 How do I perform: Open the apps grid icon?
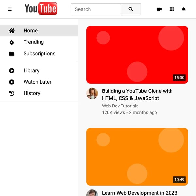pos(171,9)
